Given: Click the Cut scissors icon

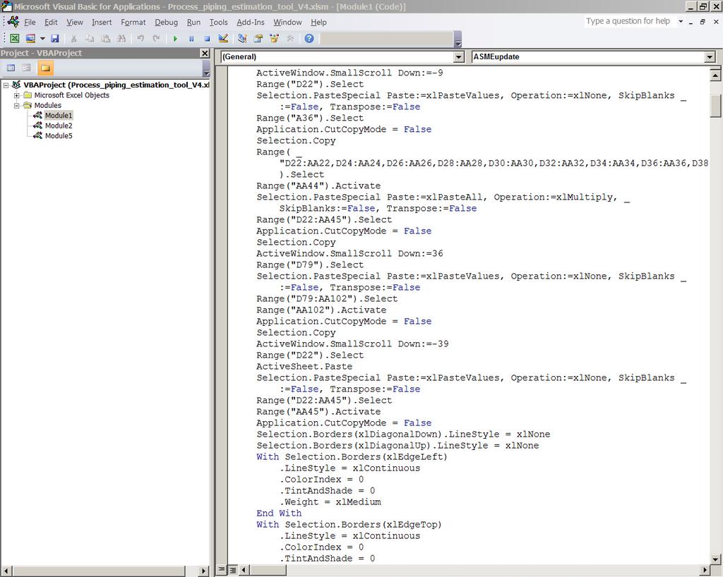Looking at the screenshot, I should tap(73, 39).
